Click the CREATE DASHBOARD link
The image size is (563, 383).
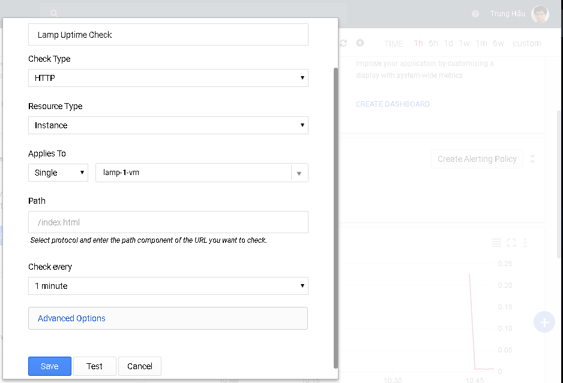click(x=393, y=104)
